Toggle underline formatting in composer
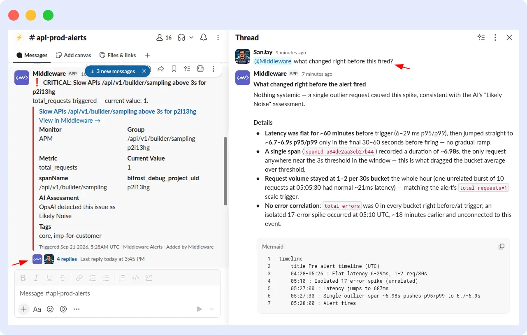 49,278
